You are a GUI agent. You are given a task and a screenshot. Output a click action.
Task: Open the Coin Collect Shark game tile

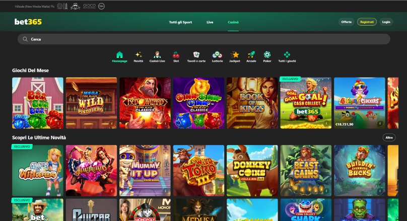click(306, 210)
